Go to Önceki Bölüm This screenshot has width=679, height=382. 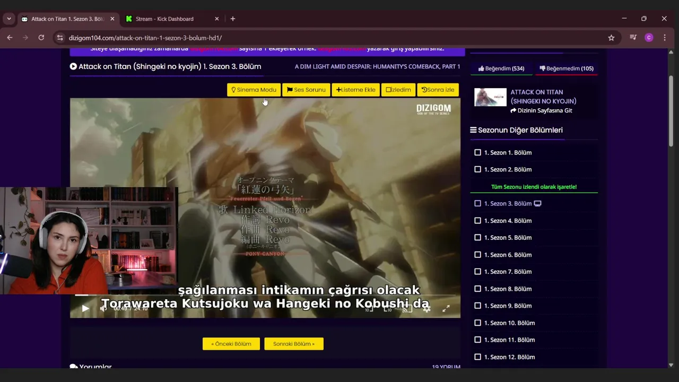231,344
